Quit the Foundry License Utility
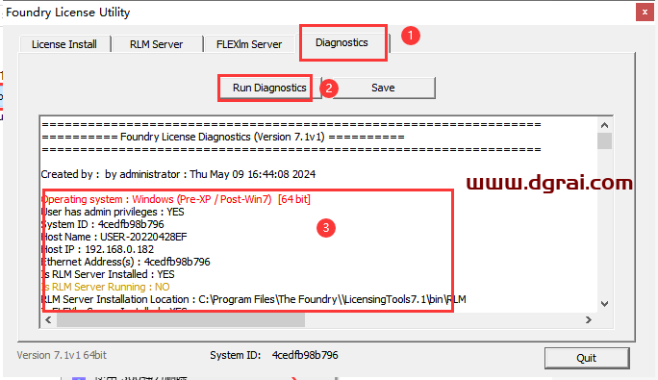Image resolution: width=658 pixels, height=380 pixels. [x=587, y=358]
